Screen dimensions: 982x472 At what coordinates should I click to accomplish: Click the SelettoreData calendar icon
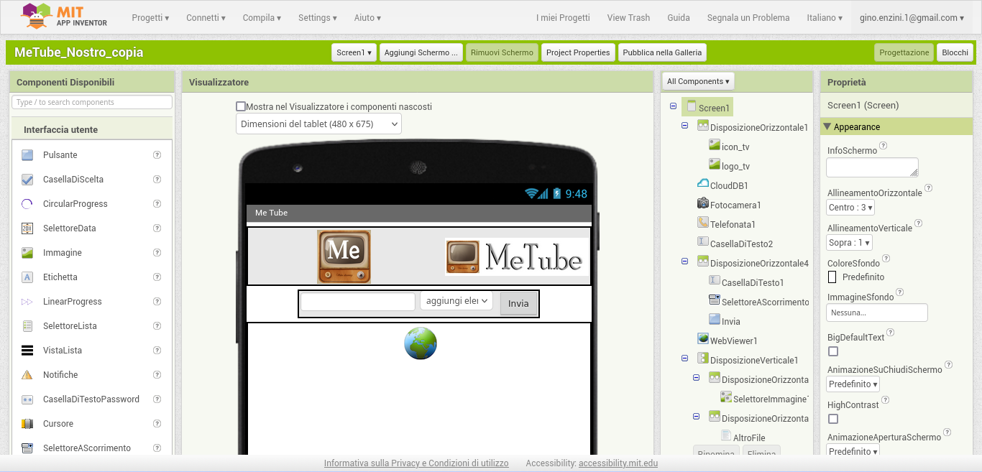pyautogui.click(x=27, y=228)
